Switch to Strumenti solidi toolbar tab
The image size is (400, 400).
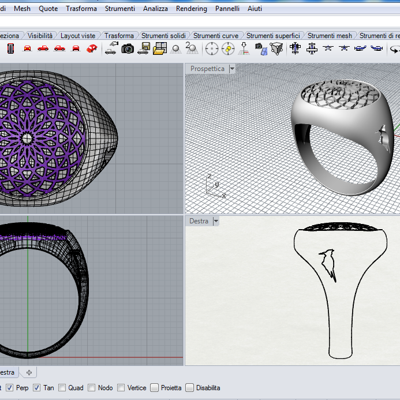click(x=163, y=36)
